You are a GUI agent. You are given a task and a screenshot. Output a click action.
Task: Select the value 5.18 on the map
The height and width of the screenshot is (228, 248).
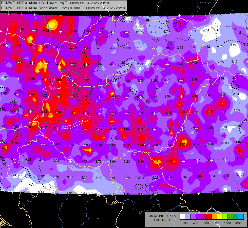pyautogui.click(x=72, y=80)
